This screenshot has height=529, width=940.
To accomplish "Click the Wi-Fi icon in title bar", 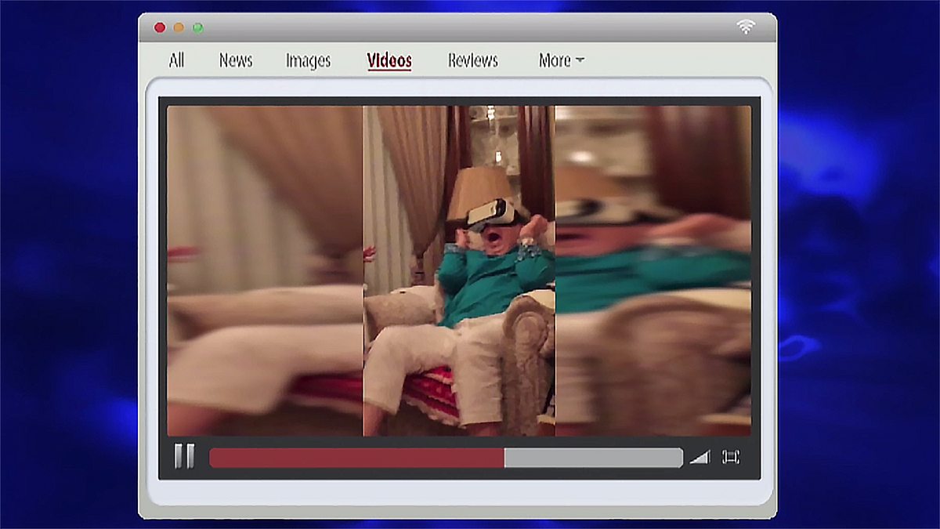I will pos(745,27).
